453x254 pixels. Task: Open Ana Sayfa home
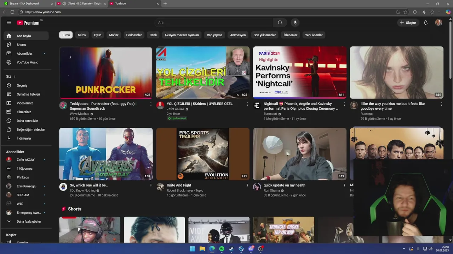[x=26, y=36]
